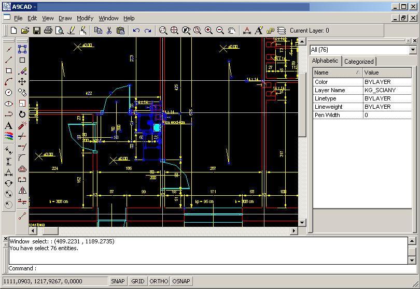420x289 pixels.
Task: Open the Window menu
Action: [108, 18]
